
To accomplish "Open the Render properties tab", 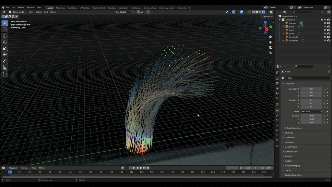I will click(x=277, y=79).
